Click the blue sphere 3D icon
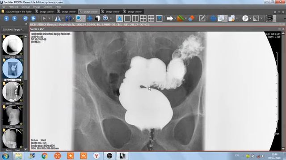286x160 pixels. [x=213, y=18]
